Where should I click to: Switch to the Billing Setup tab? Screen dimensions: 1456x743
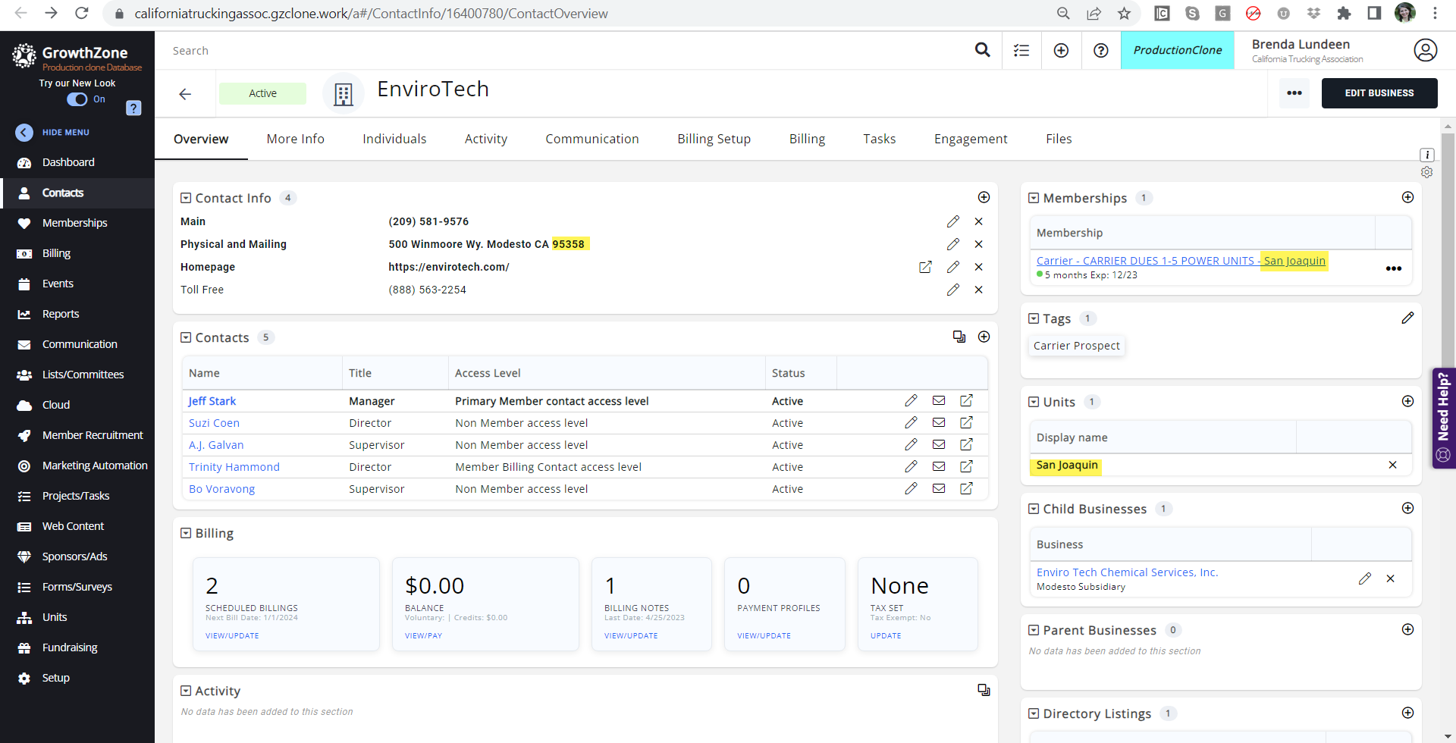(x=714, y=139)
